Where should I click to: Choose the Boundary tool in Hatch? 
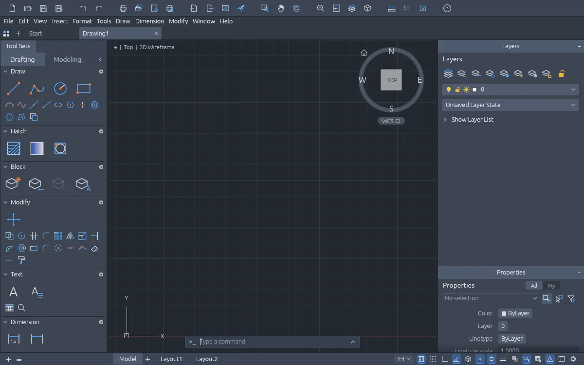point(60,148)
